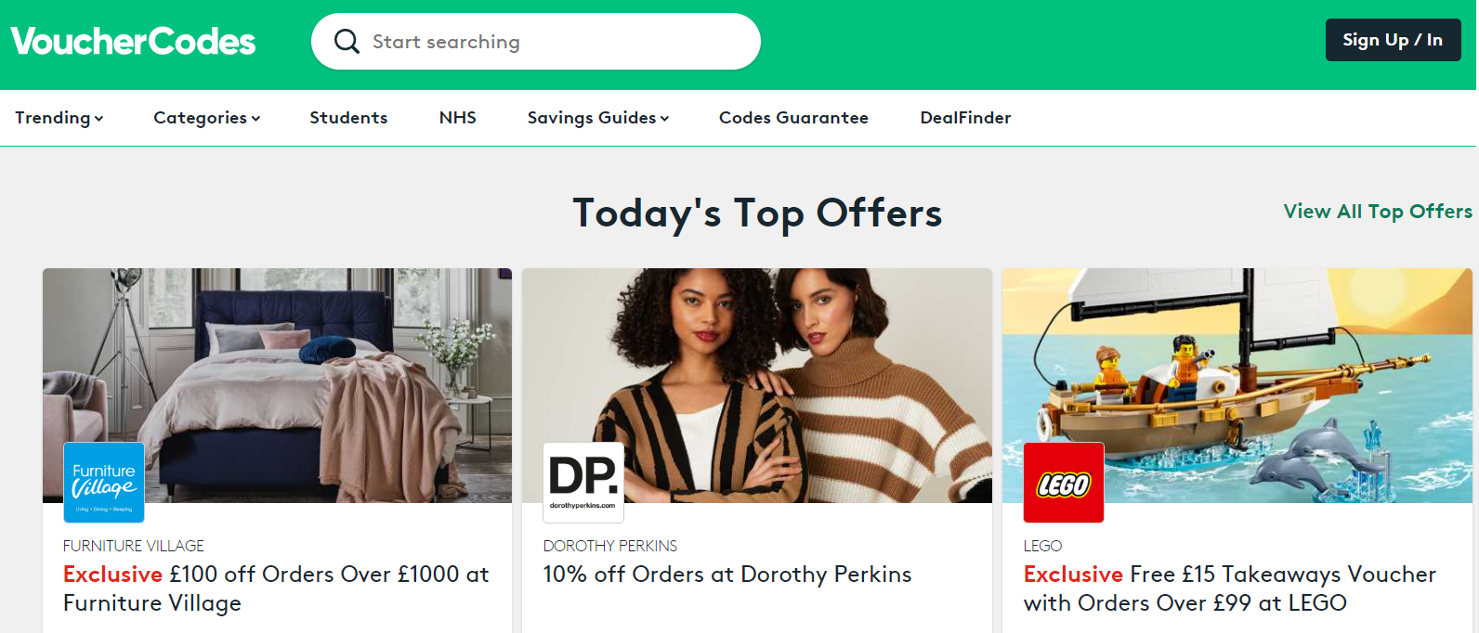Open the DealFinder page
The image size is (1479, 633).
965,118
